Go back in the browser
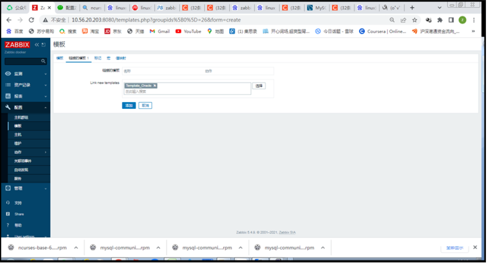This screenshot has width=487, height=264. (x=9, y=20)
